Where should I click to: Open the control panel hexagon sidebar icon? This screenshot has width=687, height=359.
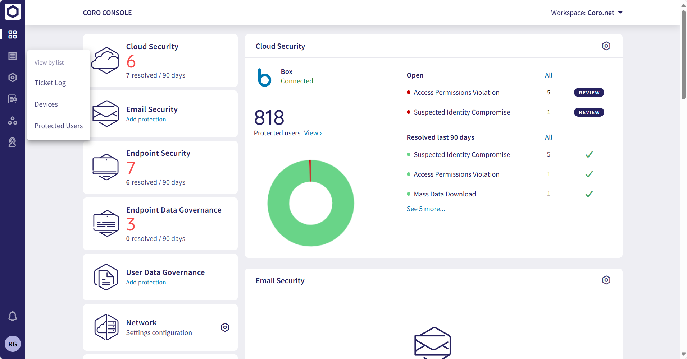click(x=13, y=78)
